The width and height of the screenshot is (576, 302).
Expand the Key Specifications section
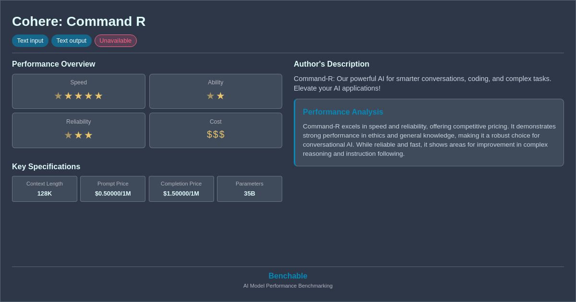coord(46,166)
